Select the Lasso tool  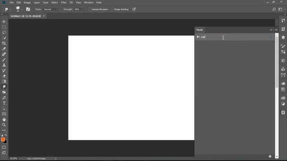pos(4,33)
